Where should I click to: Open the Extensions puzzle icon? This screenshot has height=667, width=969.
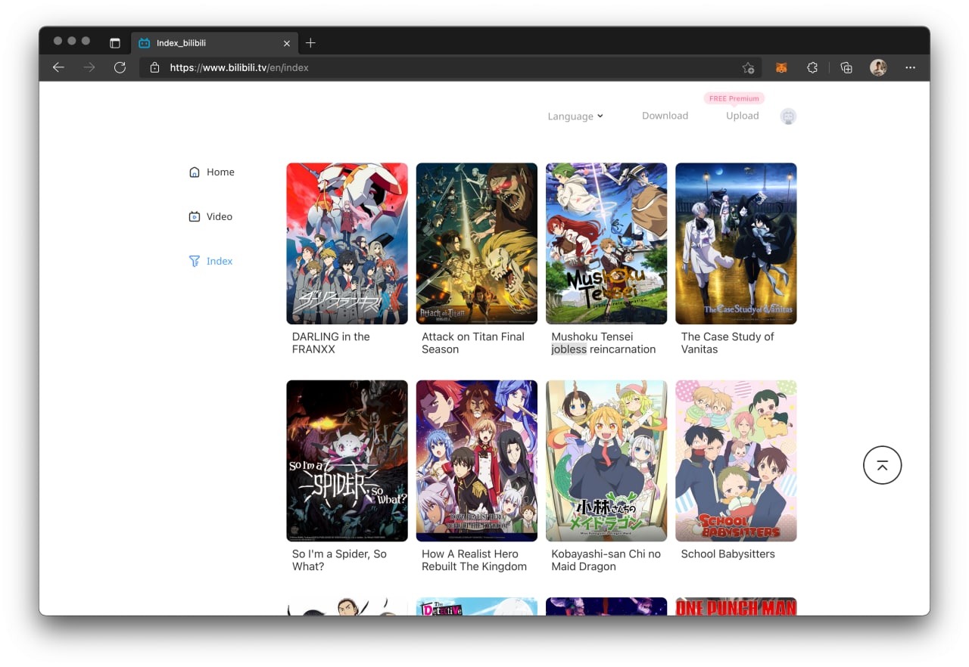point(812,67)
